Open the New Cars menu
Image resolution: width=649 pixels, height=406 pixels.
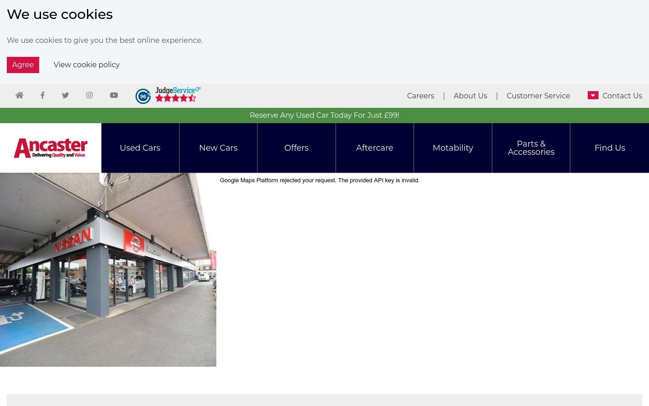[218, 148]
